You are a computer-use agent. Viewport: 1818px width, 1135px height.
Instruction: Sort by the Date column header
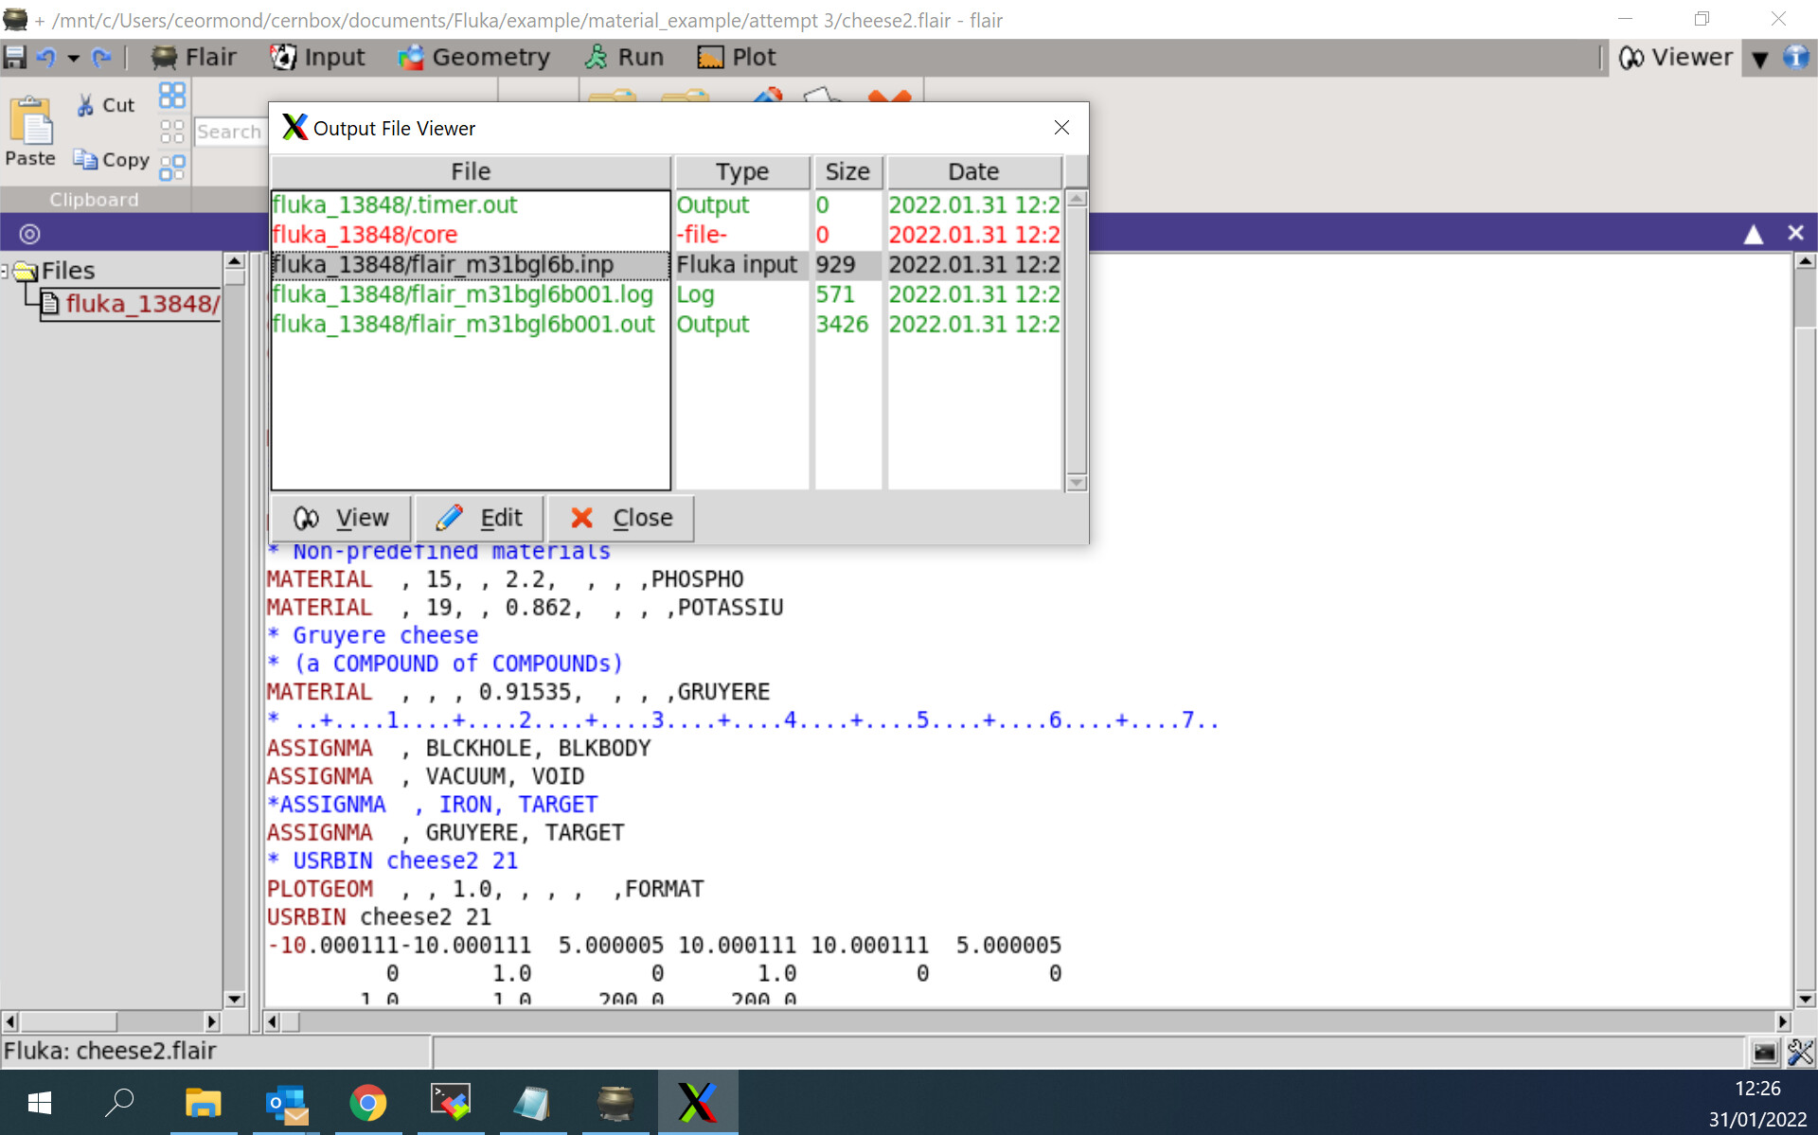point(973,171)
